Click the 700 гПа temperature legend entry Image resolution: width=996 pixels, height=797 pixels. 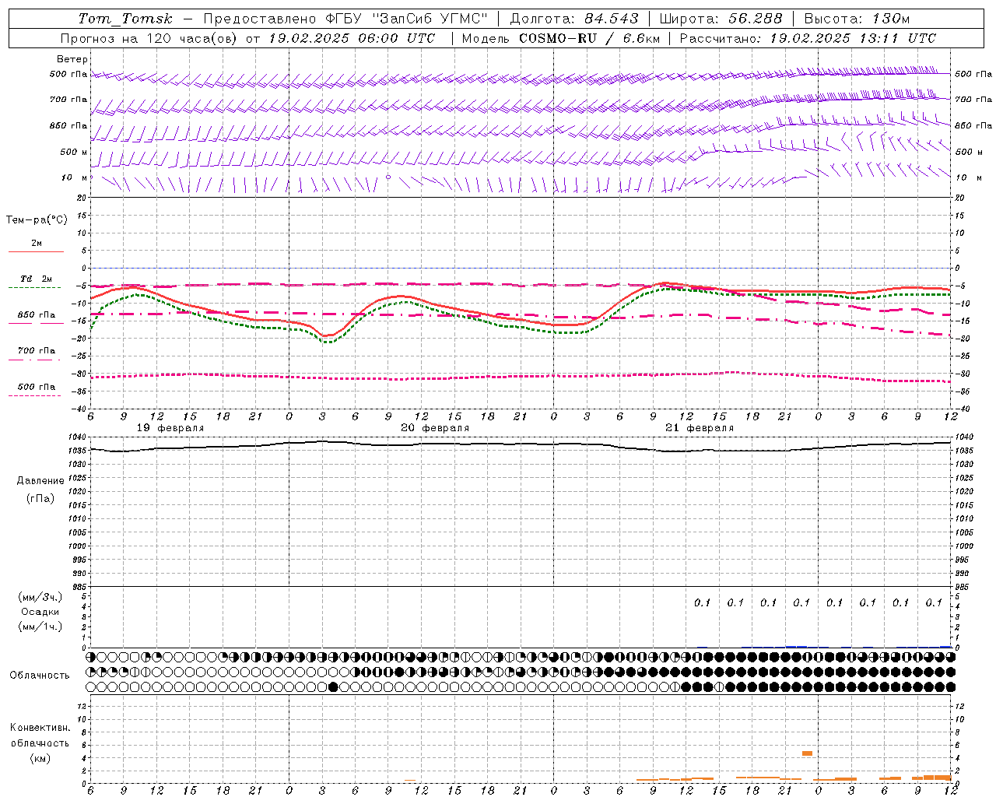37,351
